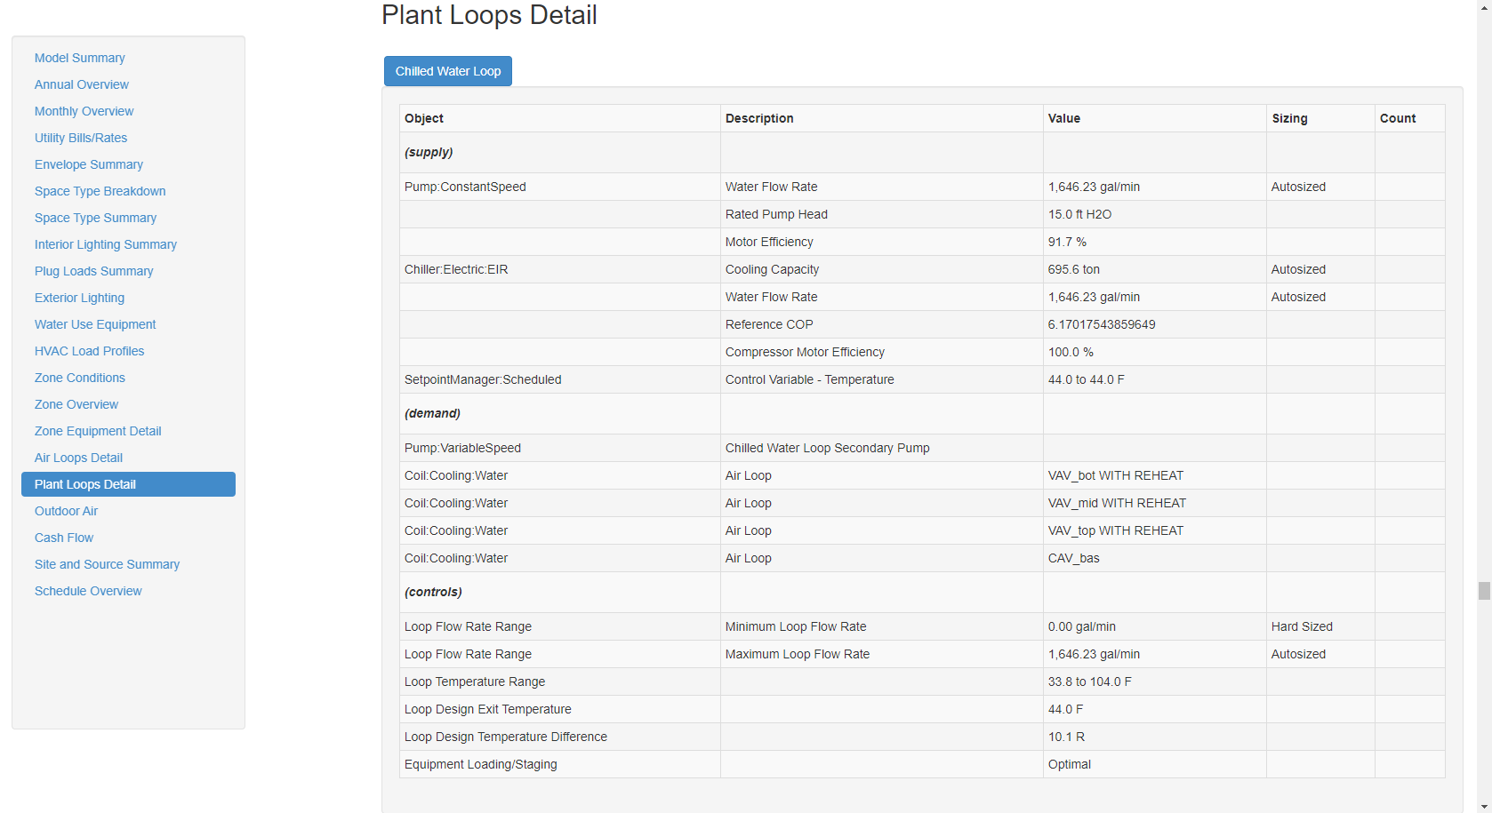1492x813 pixels.
Task: Switch to the Chilled Water Loop tab
Action: (x=447, y=71)
